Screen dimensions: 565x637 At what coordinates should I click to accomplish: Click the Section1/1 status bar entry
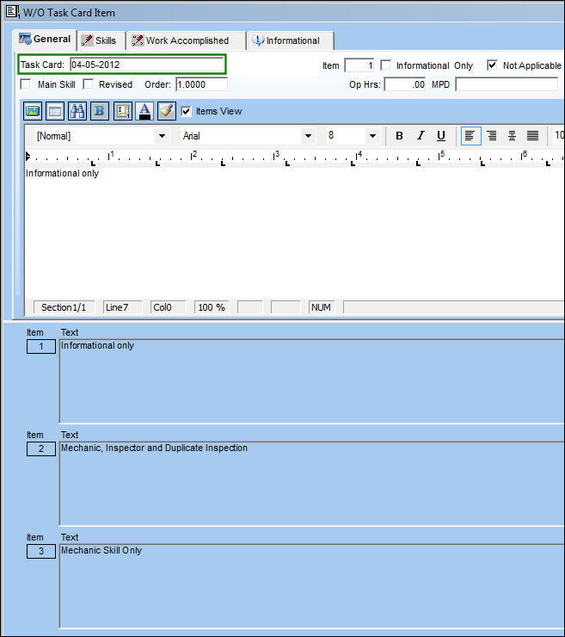coord(64,307)
